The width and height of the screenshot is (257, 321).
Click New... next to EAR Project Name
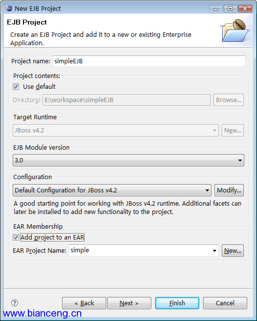tap(233, 251)
